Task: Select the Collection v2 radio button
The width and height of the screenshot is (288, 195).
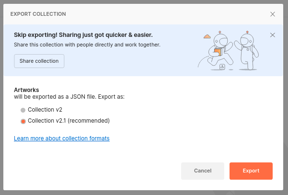Action: [23, 110]
